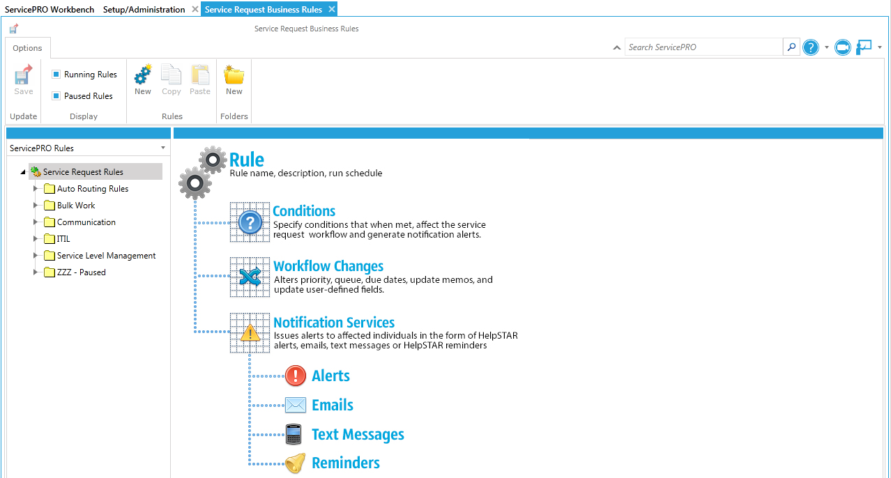Click the Conditions heading link
This screenshot has height=478, width=891.
click(304, 211)
